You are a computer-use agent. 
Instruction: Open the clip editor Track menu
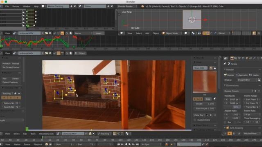click(33, 134)
